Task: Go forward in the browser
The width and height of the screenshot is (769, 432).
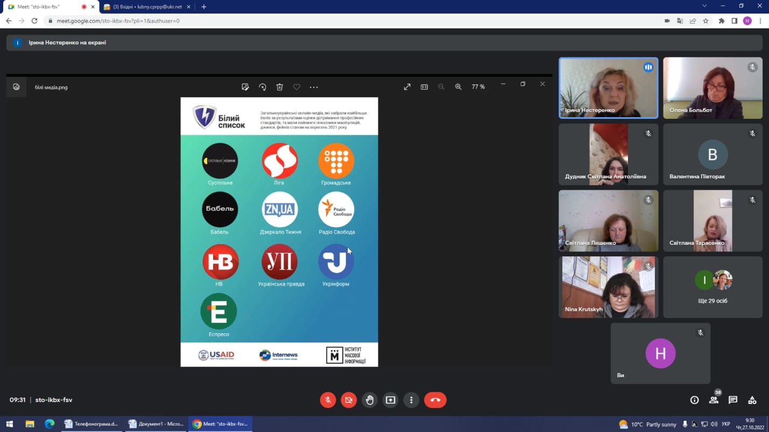Action: coord(22,21)
